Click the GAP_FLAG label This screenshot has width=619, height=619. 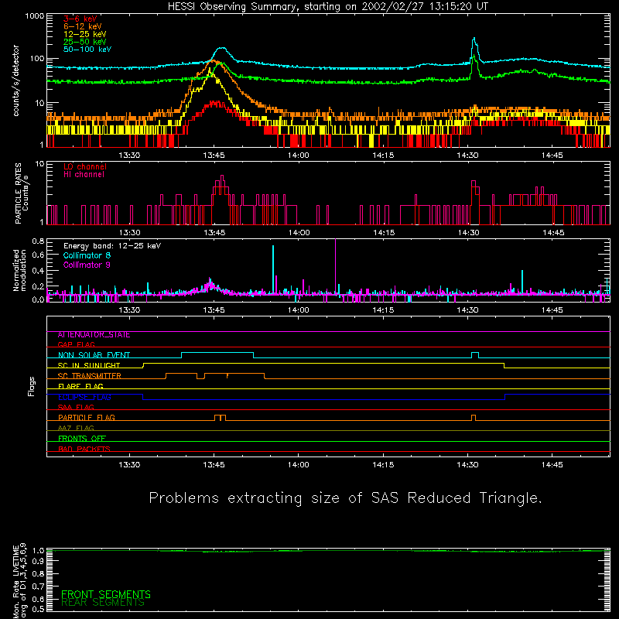76,344
